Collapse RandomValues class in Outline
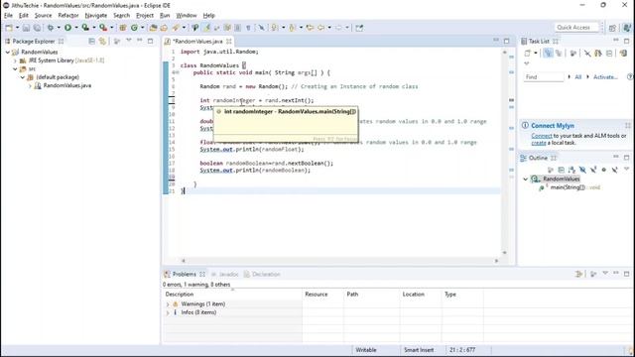This screenshot has width=635, height=357. click(526, 178)
